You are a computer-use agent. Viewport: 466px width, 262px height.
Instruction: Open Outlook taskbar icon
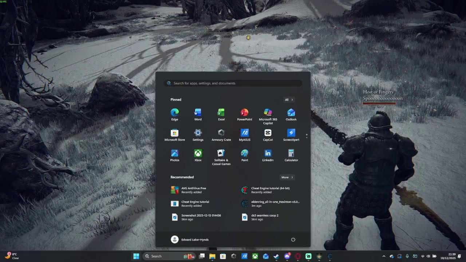[x=266, y=256]
